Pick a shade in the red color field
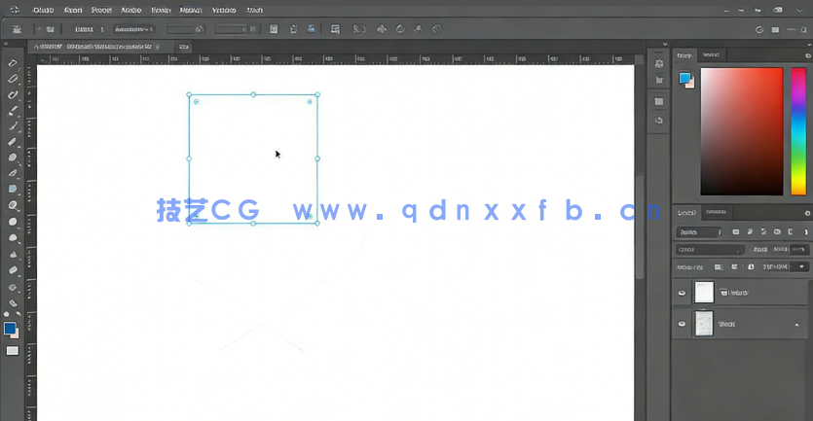Image resolution: width=813 pixels, height=421 pixels. [x=742, y=131]
